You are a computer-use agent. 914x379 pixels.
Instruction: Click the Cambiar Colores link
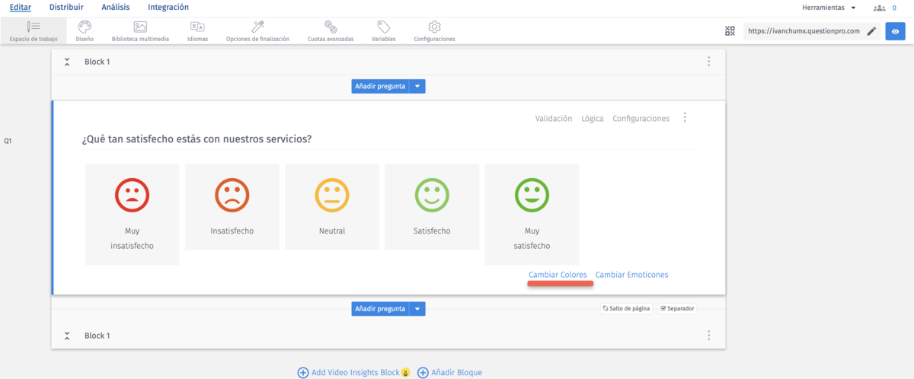pos(558,275)
